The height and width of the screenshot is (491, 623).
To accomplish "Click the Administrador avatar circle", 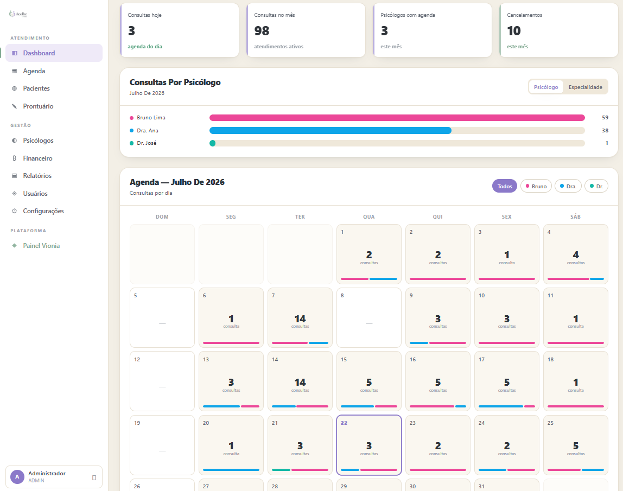I will pyautogui.click(x=17, y=477).
